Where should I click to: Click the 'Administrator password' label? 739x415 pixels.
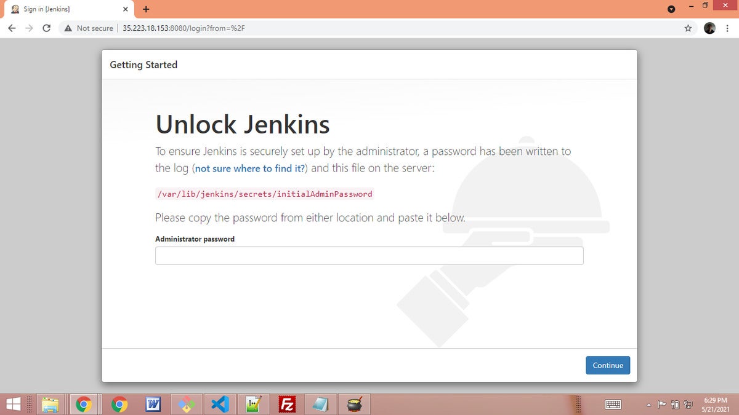[195, 239]
